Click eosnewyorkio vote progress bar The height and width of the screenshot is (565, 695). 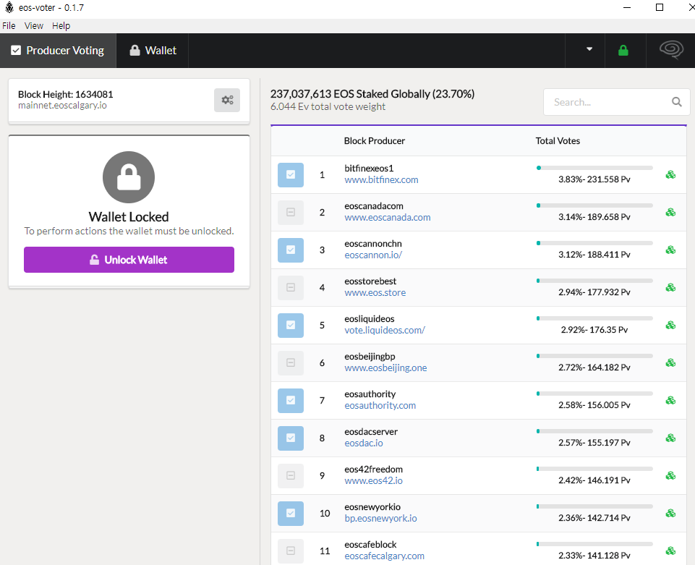click(594, 506)
